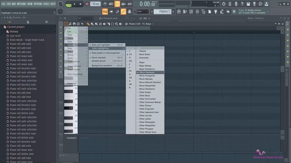The image size is (291, 163).
Task: Select root note C
Action: tap(130, 51)
